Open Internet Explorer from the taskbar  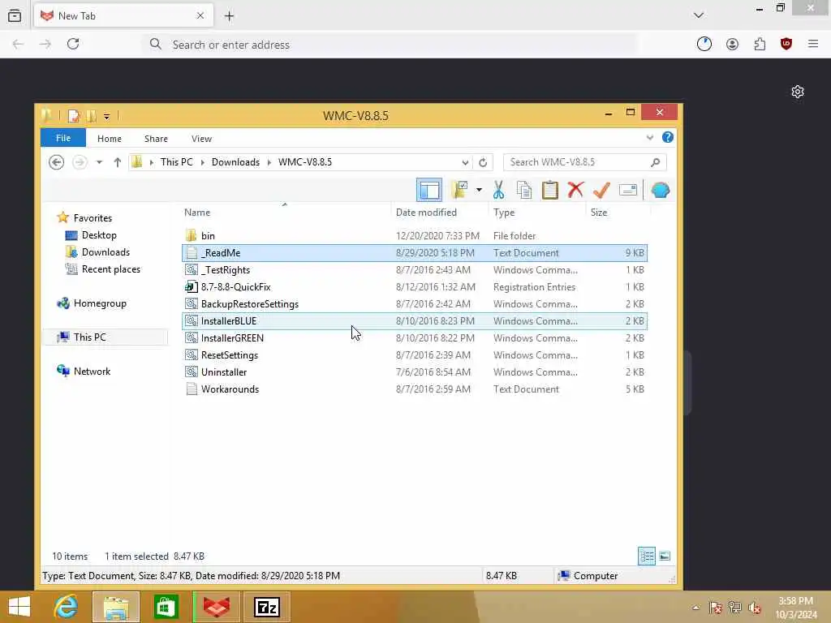click(66, 607)
